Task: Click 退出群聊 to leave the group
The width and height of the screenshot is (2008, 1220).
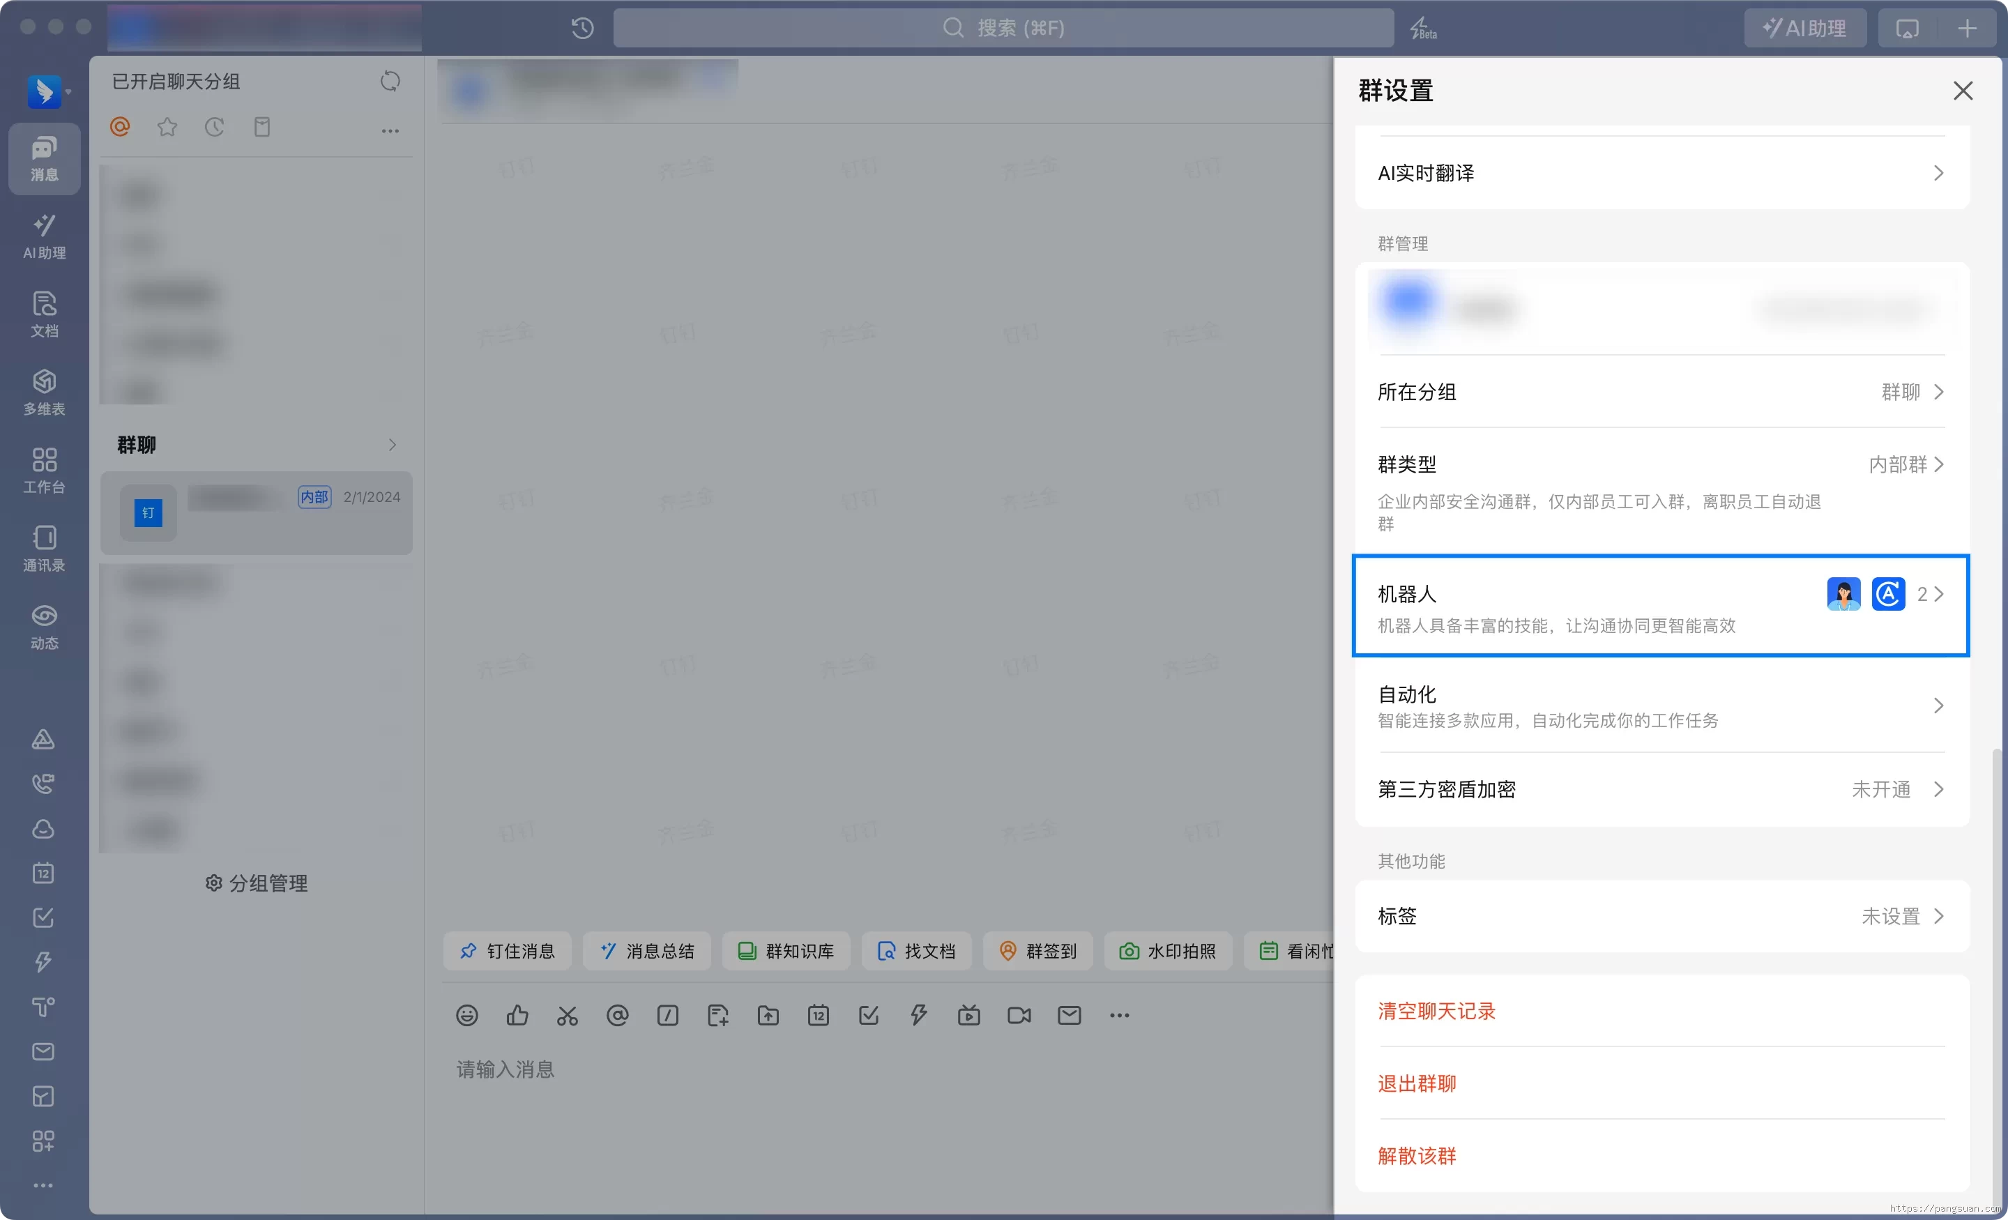Action: click(x=1416, y=1083)
